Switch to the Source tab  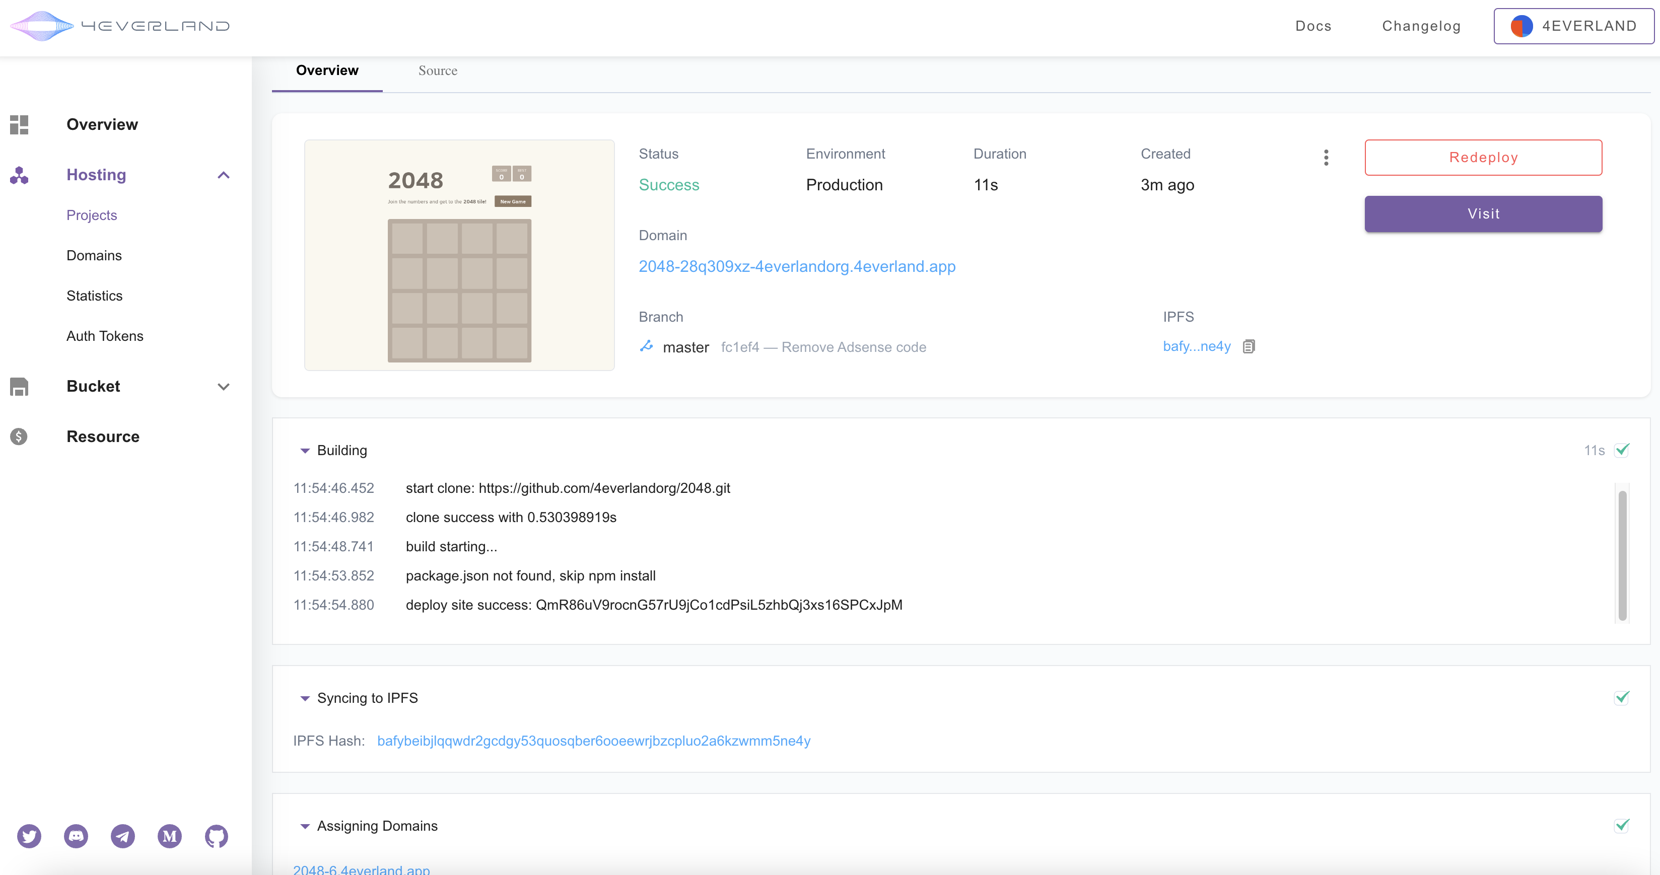click(x=438, y=71)
